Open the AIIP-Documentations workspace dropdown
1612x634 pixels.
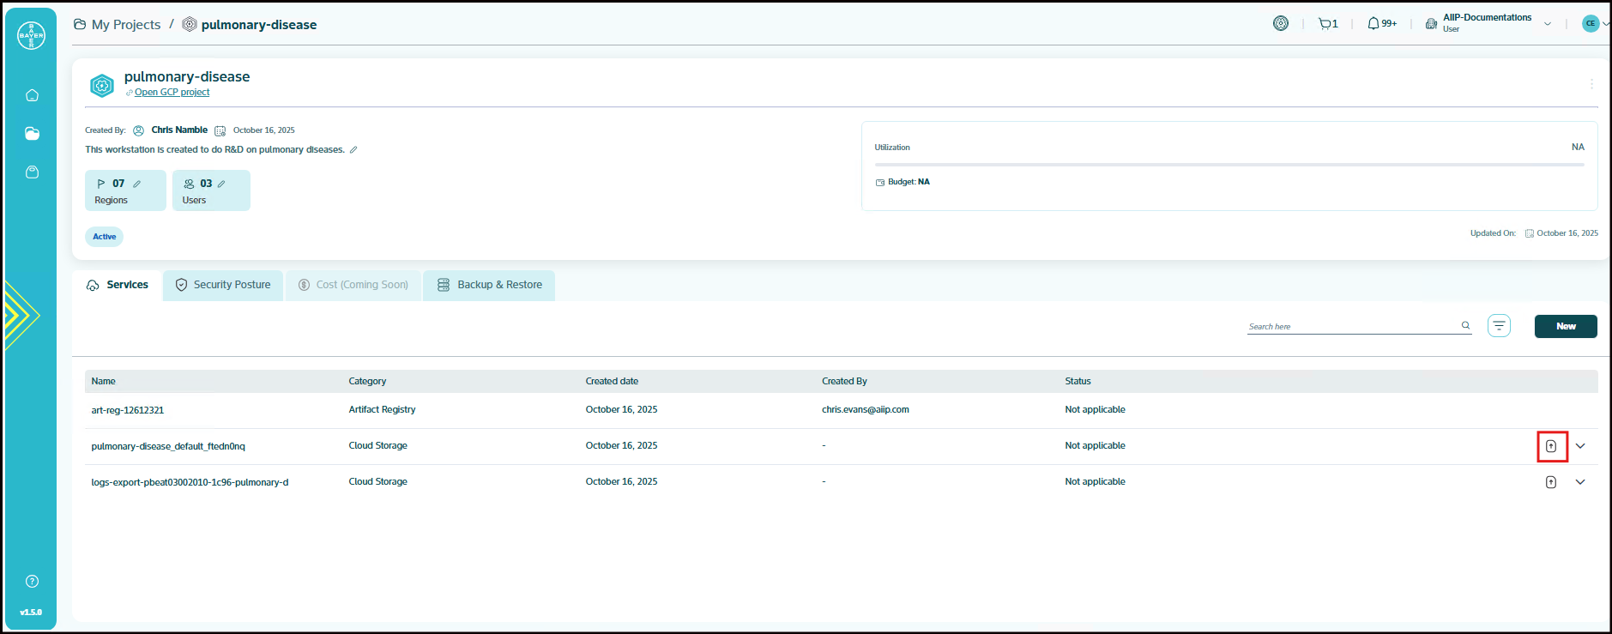(x=1548, y=24)
